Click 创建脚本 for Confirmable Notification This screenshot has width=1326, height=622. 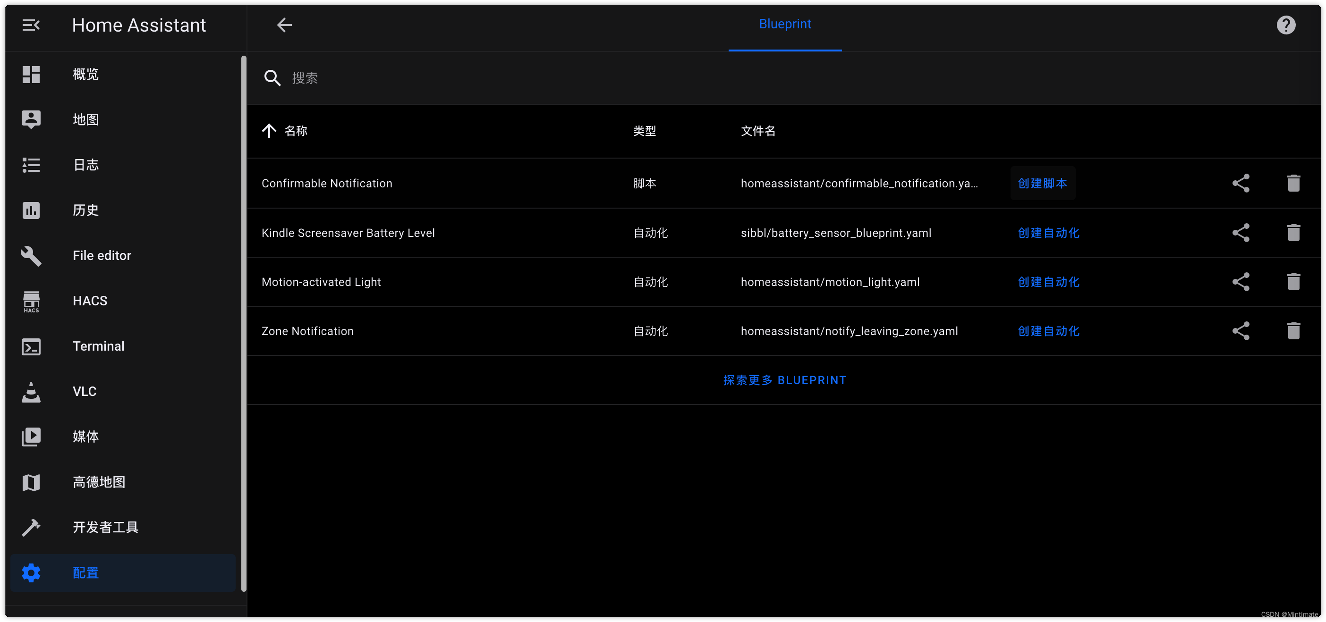(1042, 183)
